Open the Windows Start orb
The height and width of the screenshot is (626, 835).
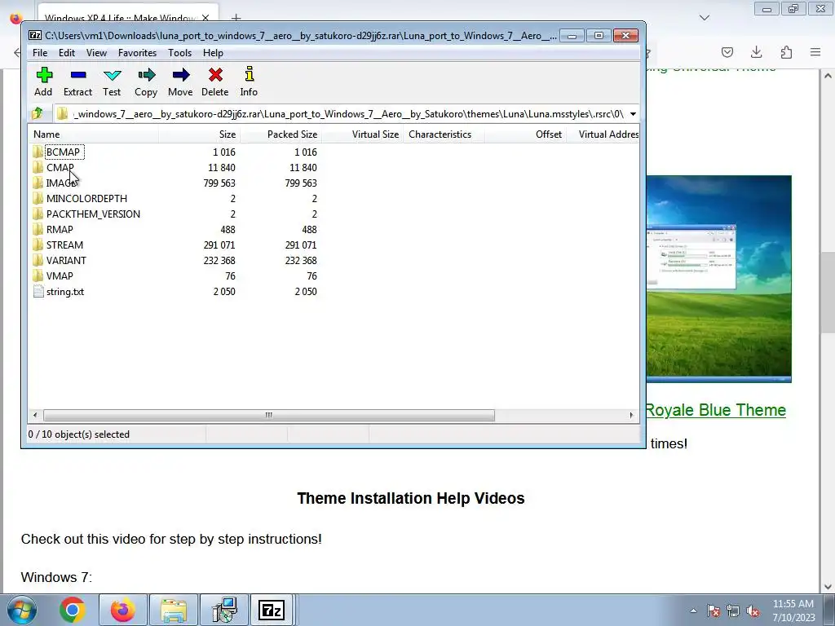(22, 610)
